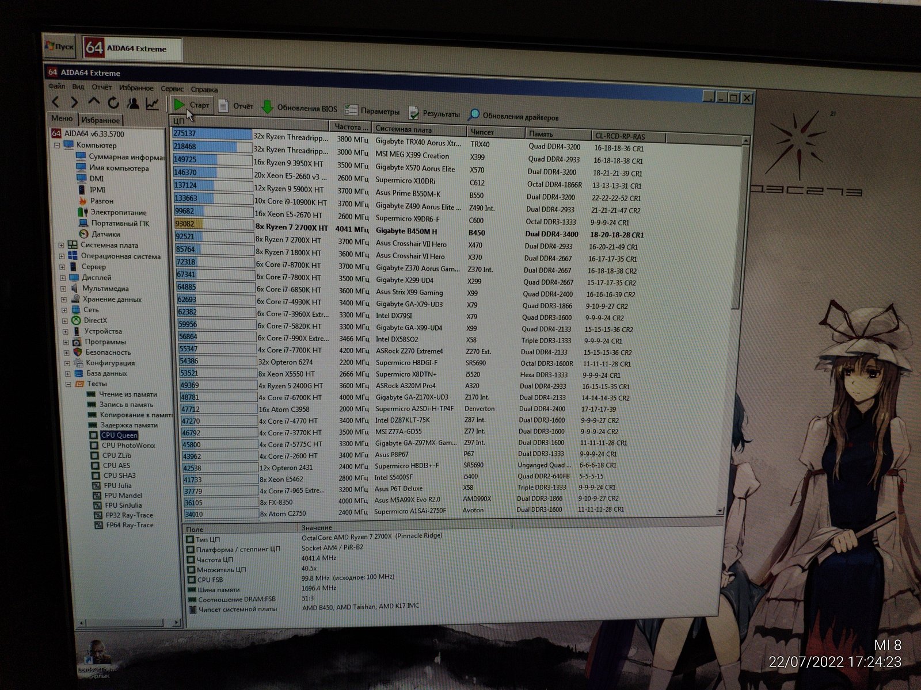Open the Электропитание icon
The width and height of the screenshot is (921, 690).
click(82, 212)
